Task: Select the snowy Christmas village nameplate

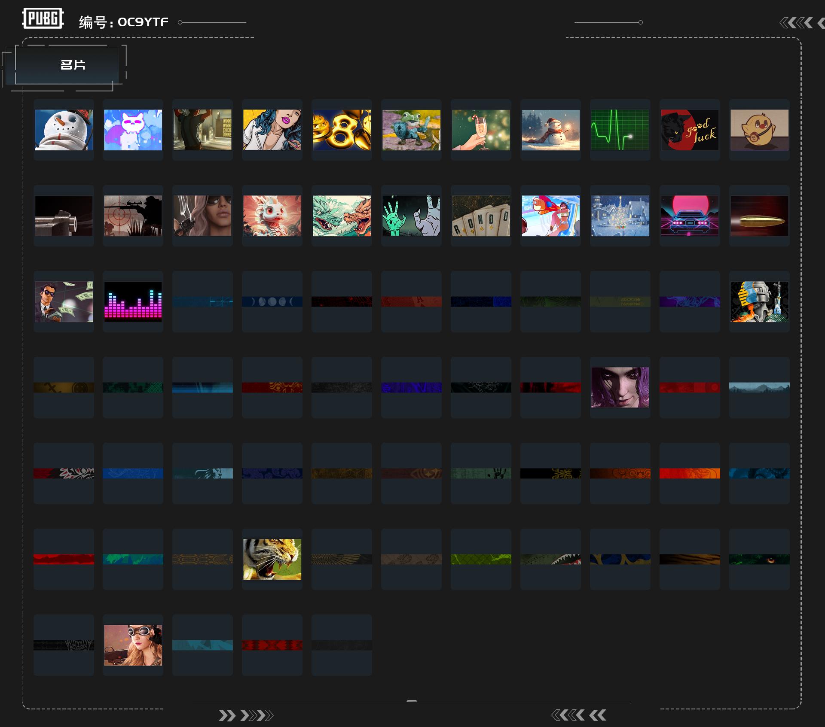Action: click(x=620, y=216)
